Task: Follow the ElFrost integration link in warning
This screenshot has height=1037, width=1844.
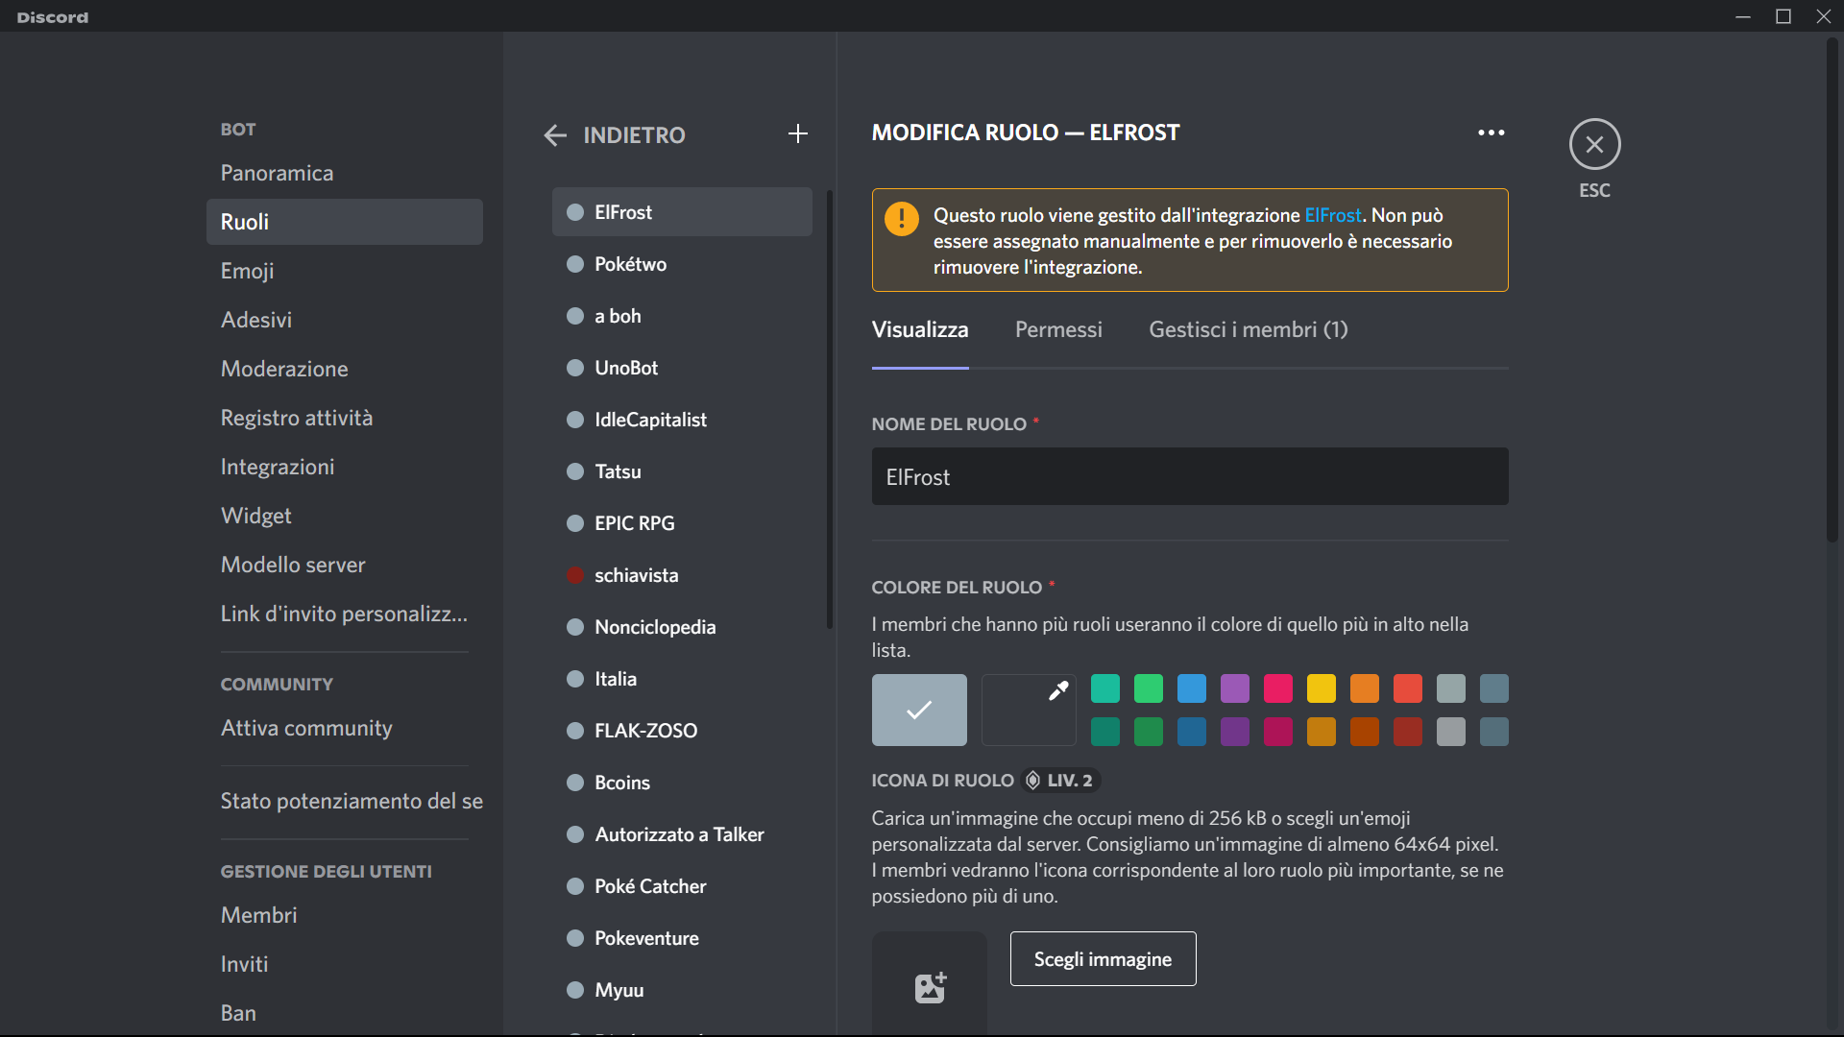Action: pyautogui.click(x=1332, y=215)
